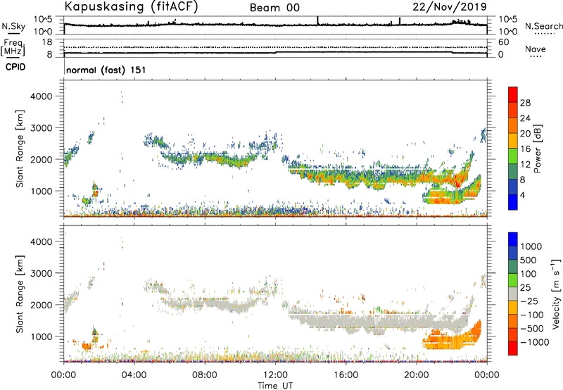Click the '16' tick on power scale
Viewport: 563px width, 390px height.
525,149
